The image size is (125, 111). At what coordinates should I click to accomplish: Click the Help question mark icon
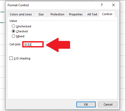click(x=102, y=5)
